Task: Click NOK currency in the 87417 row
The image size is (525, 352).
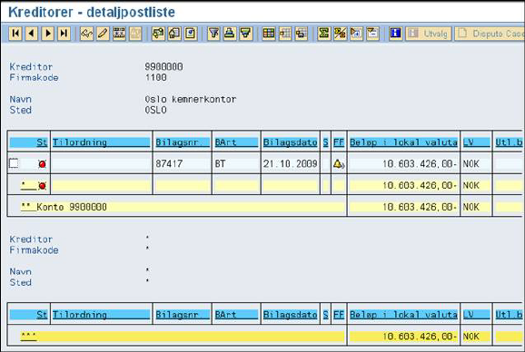Action: tap(471, 164)
